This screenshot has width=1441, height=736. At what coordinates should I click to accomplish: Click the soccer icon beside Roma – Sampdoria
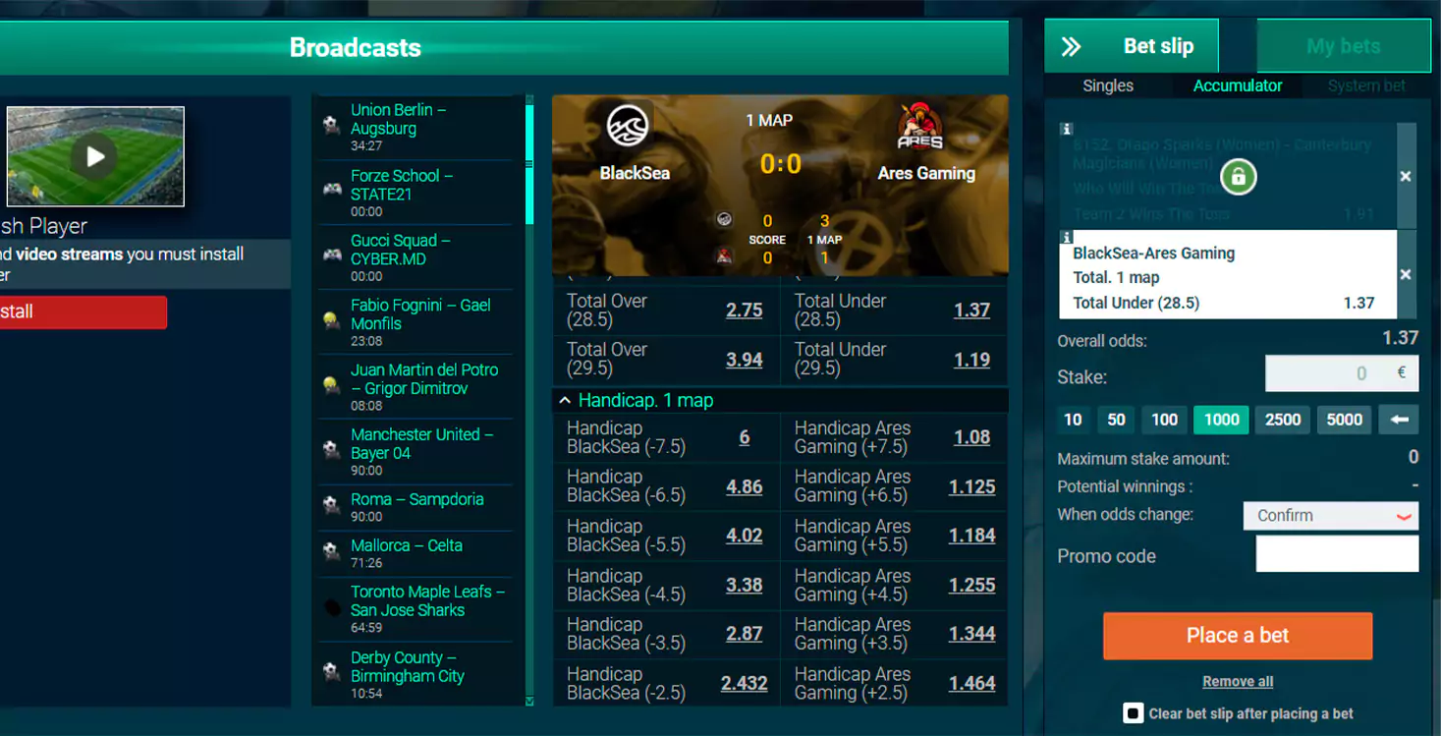coord(331,505)
